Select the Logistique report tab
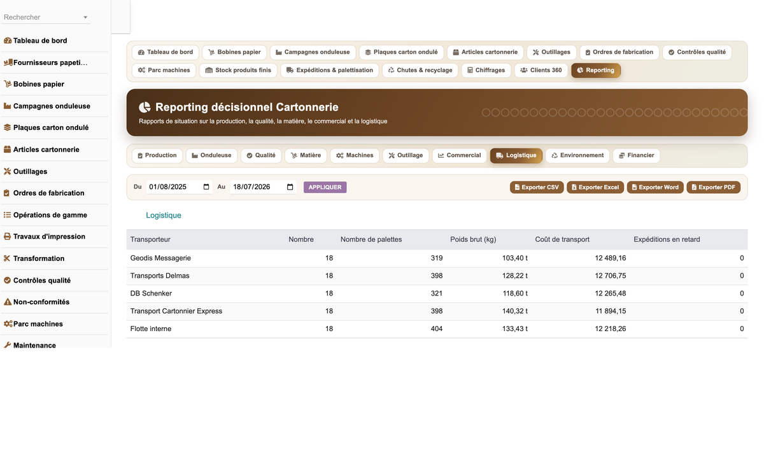The height and width of the screenshot is (473, 764). [516, 155]
